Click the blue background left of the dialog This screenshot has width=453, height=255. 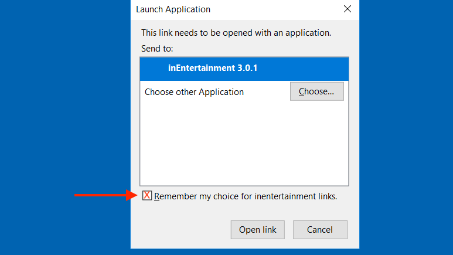tap(65, 127)
